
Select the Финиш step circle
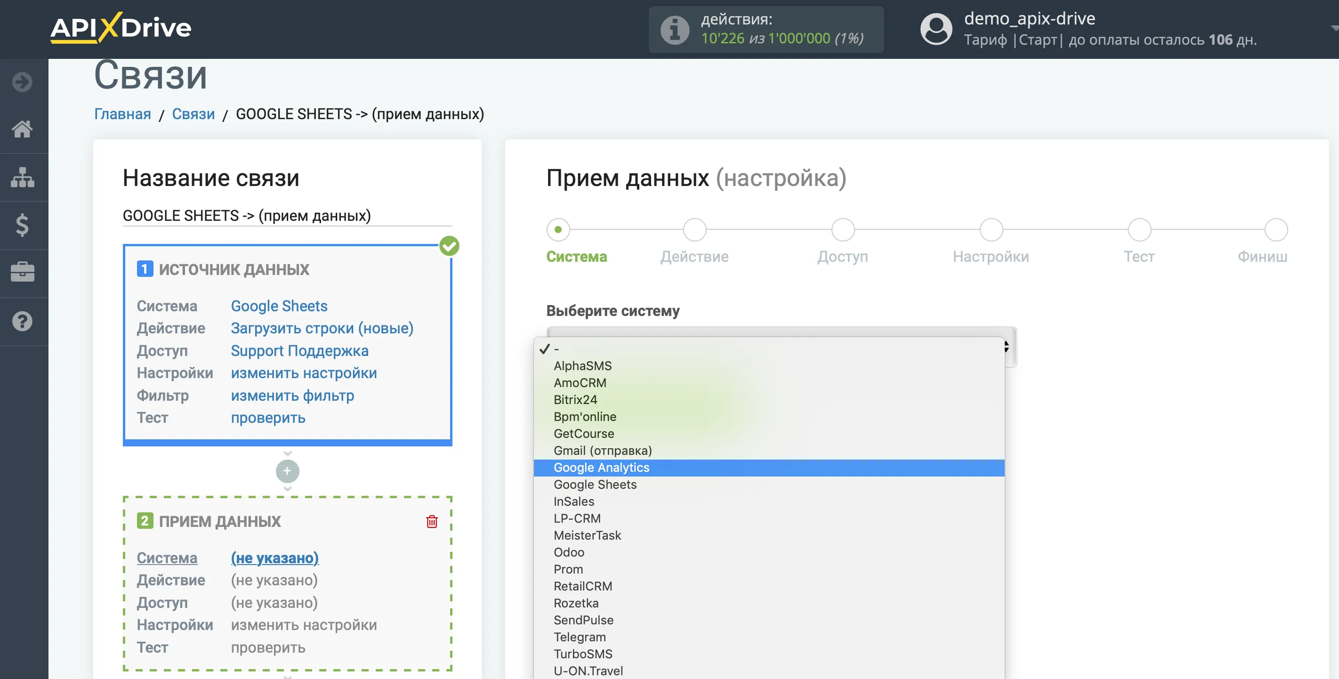[1275, 229]
